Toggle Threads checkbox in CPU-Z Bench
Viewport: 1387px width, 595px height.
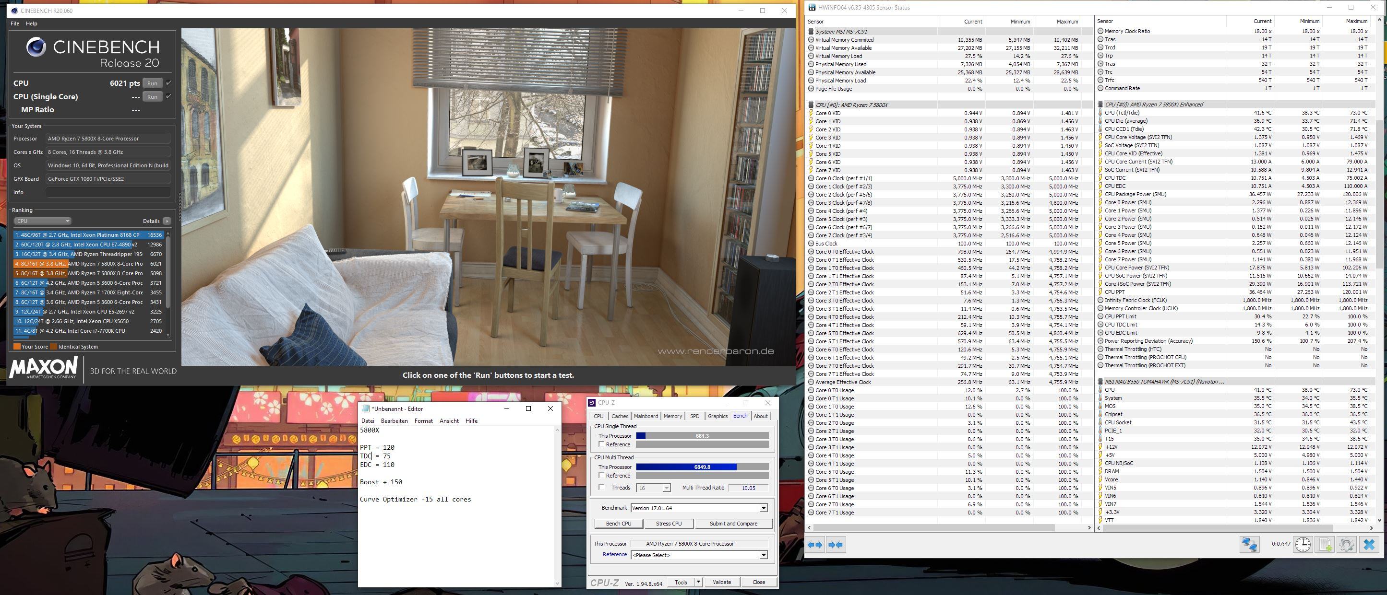pyautogui.click(x=601, y=488)
